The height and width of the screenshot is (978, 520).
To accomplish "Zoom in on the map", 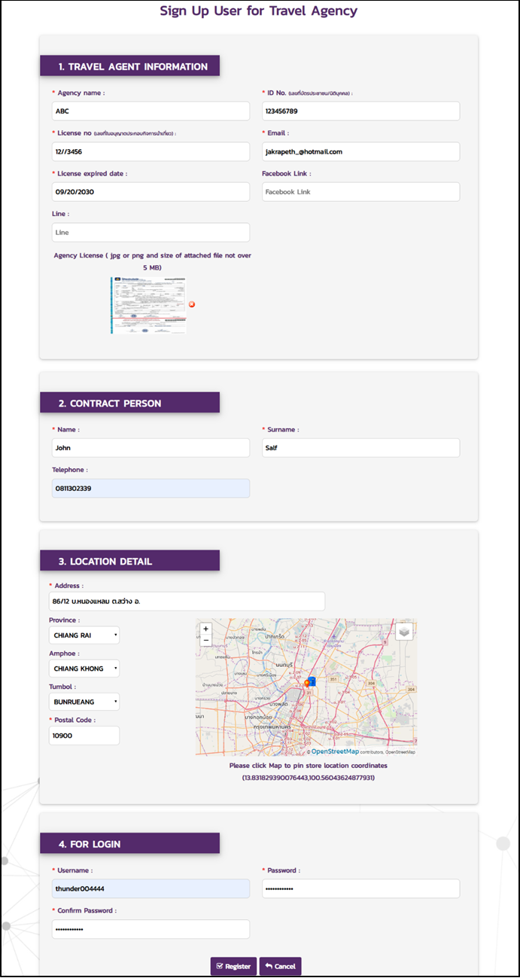I will [x=206, y=629].
